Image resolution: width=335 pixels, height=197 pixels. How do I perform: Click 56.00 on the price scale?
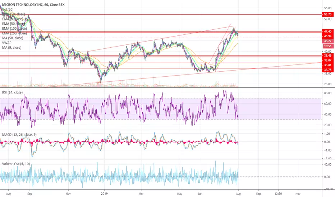click(328, 8)
